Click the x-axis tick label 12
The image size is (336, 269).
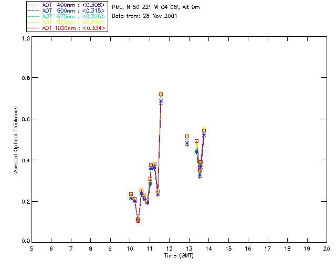[x=169, y=249]
